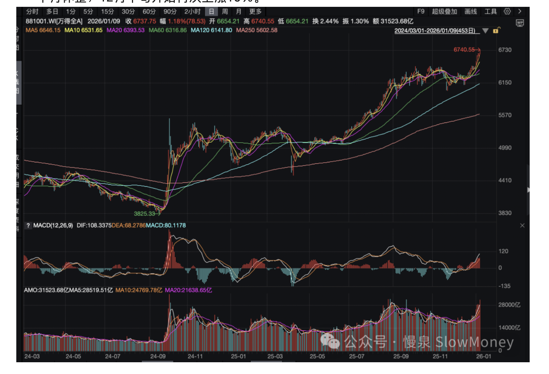
Task: Switch to the 月 monthly chart tab
Action: click(238, 11)
